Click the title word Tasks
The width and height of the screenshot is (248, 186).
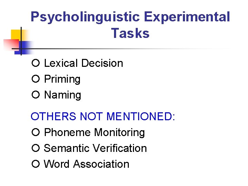[130, 33]
